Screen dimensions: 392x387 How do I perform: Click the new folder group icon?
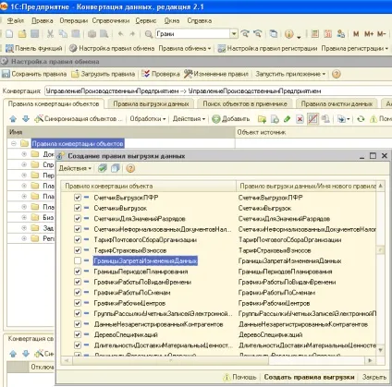tap(262, 119)
